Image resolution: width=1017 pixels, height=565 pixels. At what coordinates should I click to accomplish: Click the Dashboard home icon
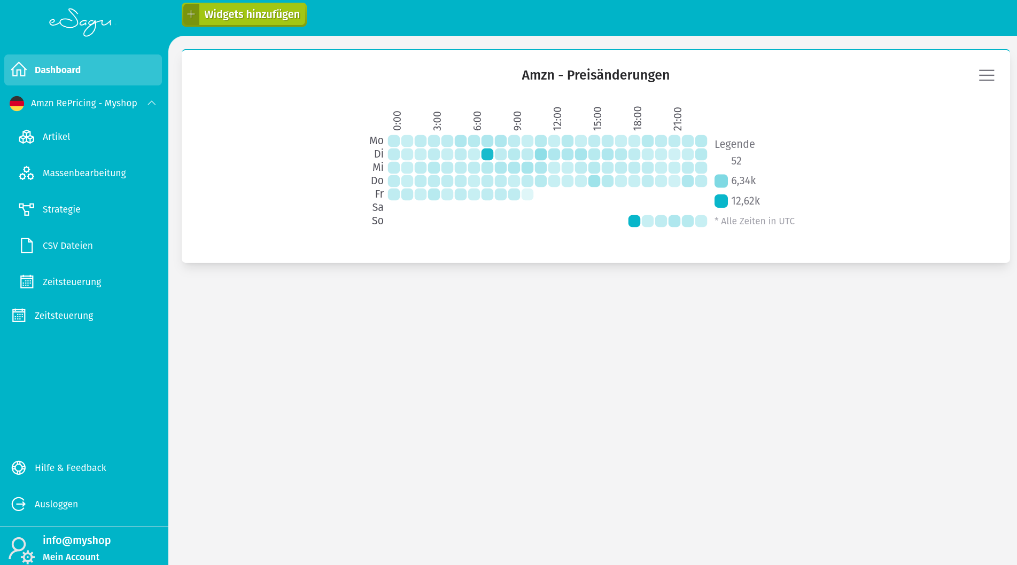pos(19,69)
